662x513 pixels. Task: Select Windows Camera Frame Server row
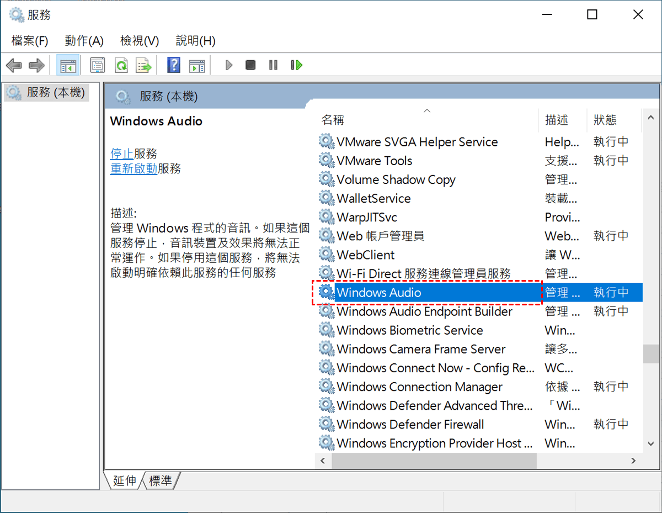pos(481,349)
